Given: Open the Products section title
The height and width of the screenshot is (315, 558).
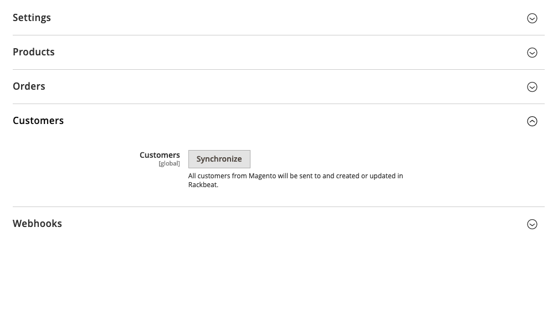Looking at the screenshot, I should [34, 52].
